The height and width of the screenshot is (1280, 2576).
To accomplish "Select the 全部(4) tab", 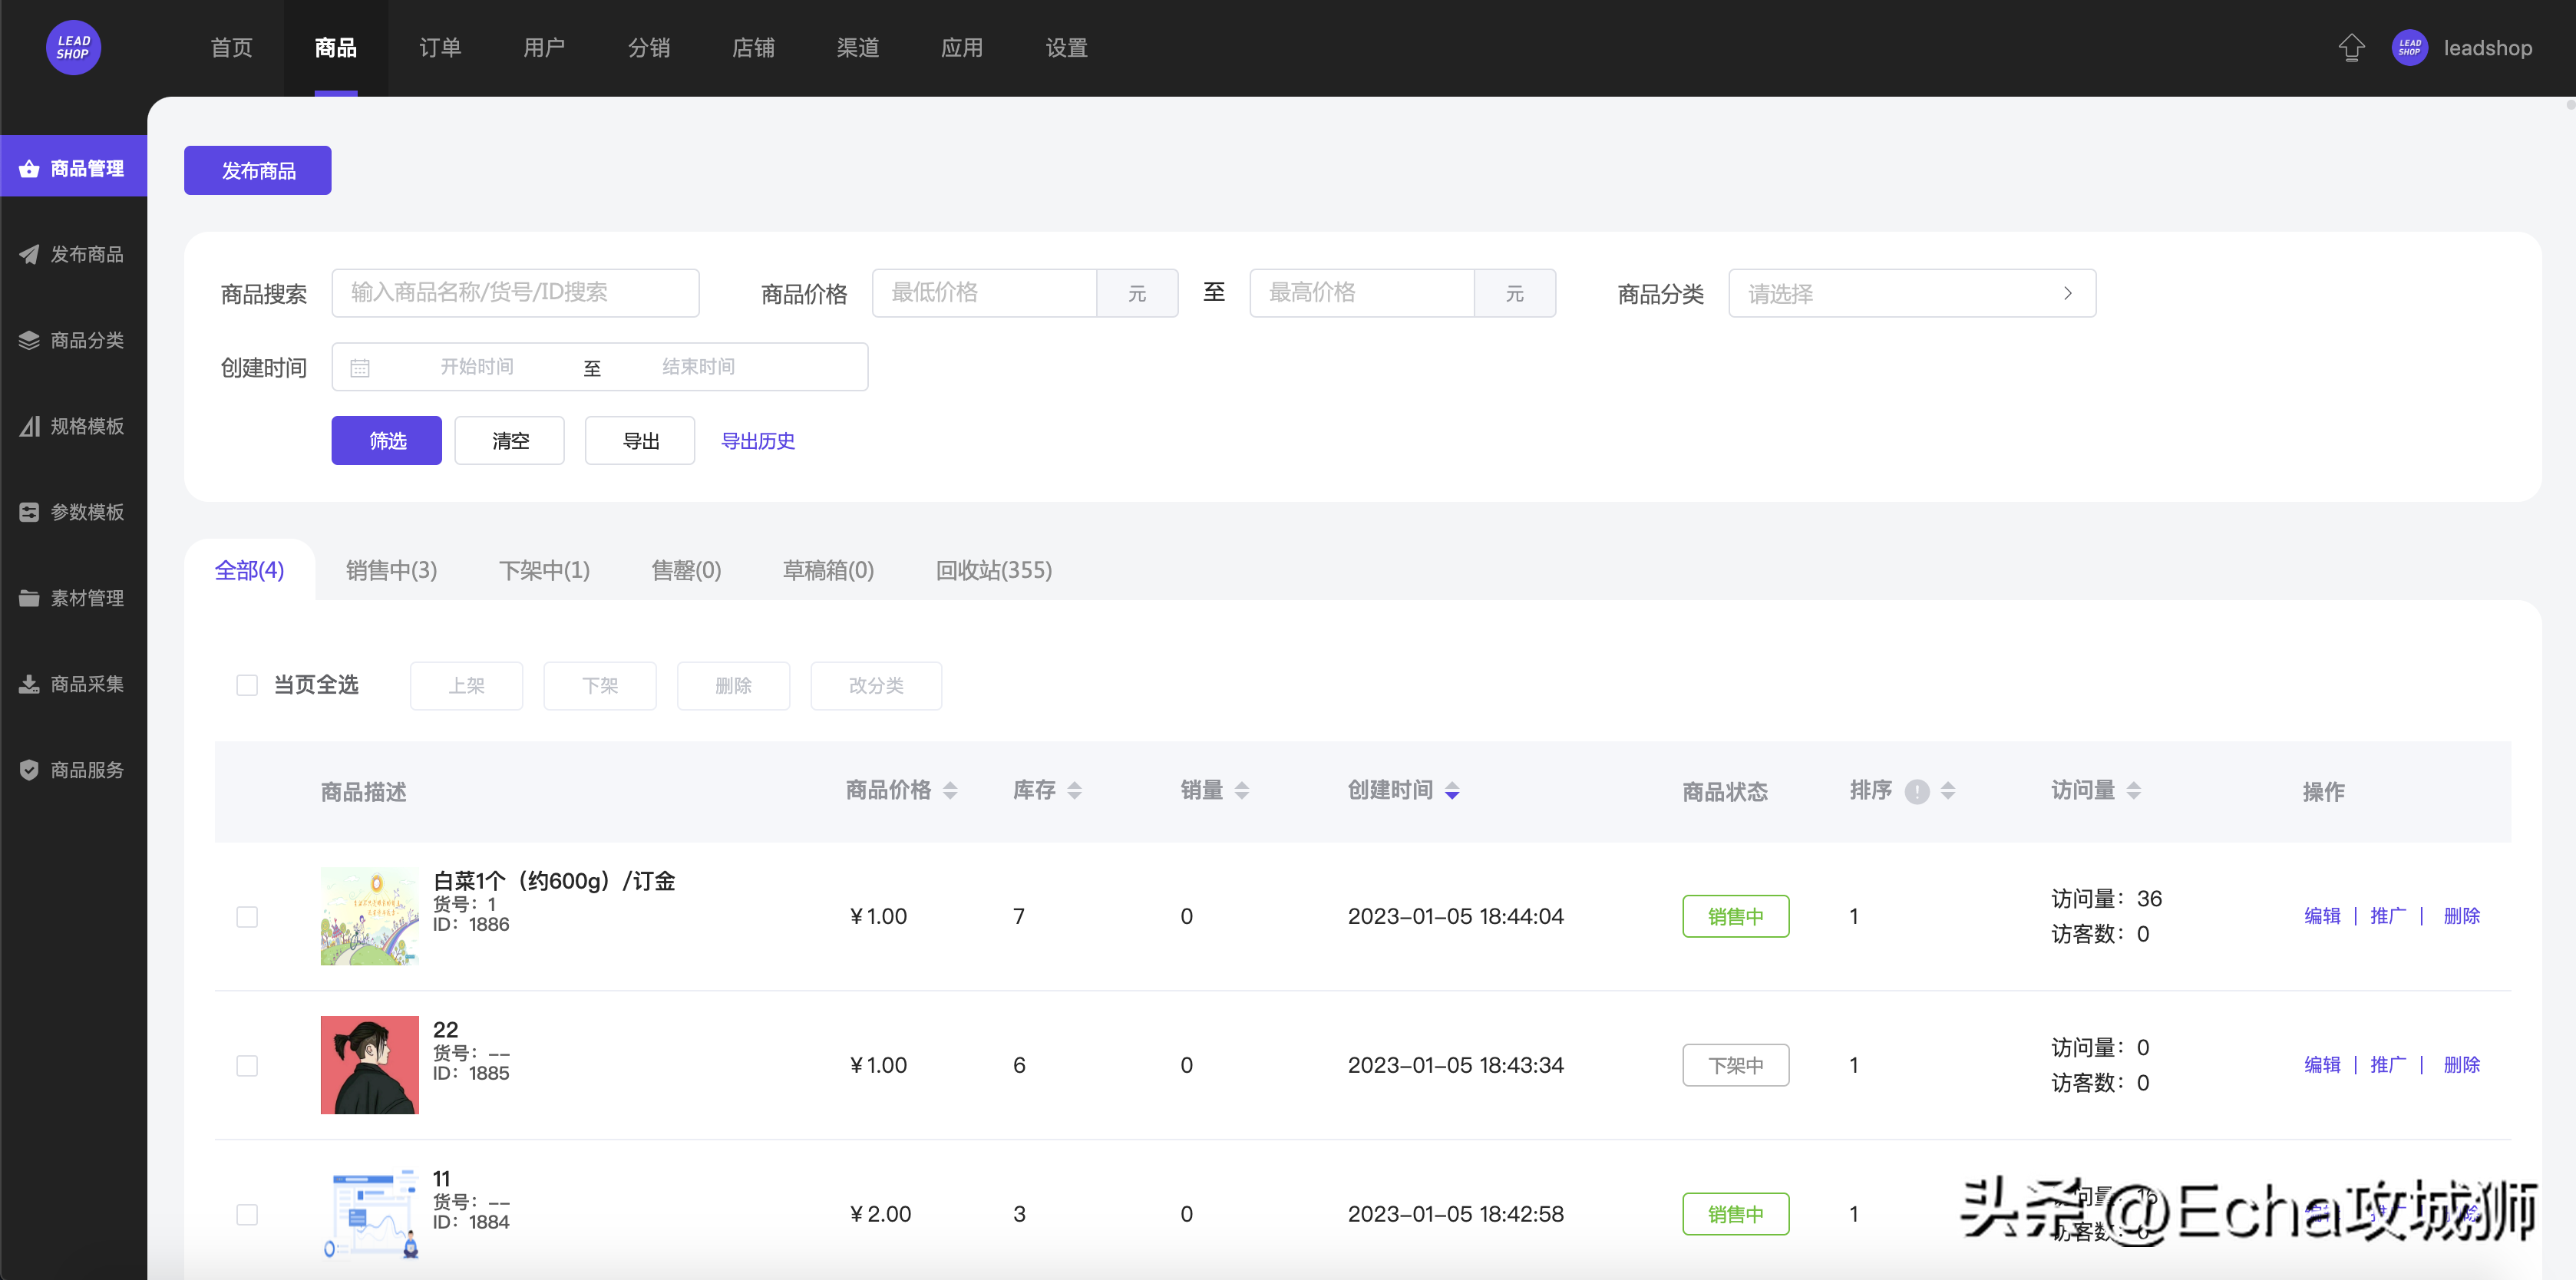I will [x=249, y=570].
